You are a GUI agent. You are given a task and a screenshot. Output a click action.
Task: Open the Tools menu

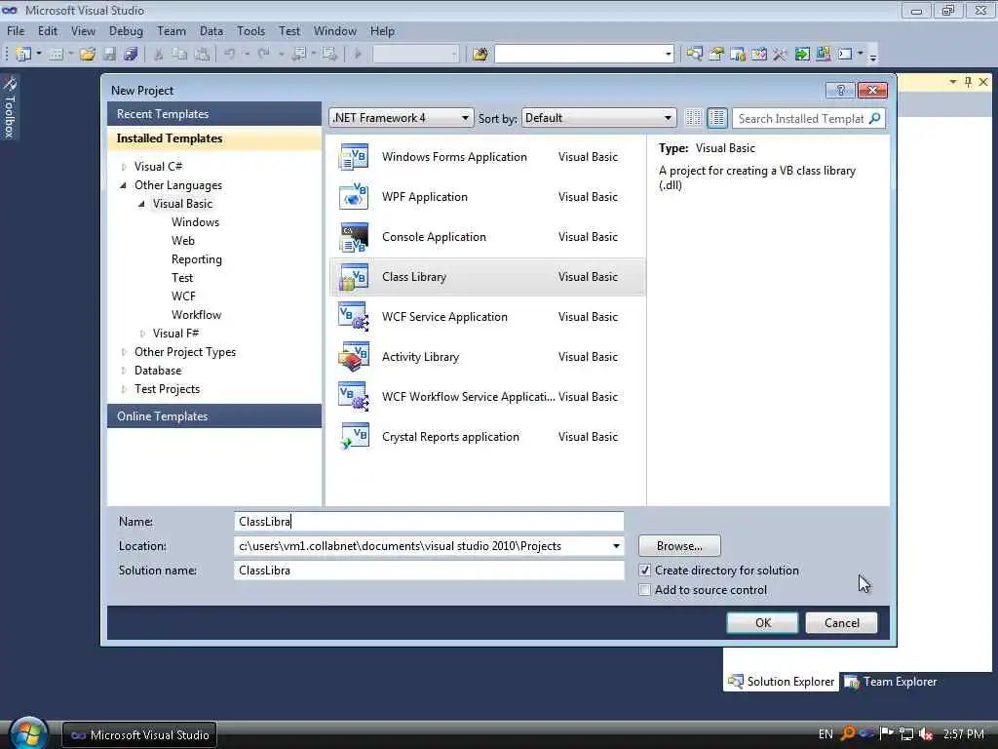click(x=250, y=30)
